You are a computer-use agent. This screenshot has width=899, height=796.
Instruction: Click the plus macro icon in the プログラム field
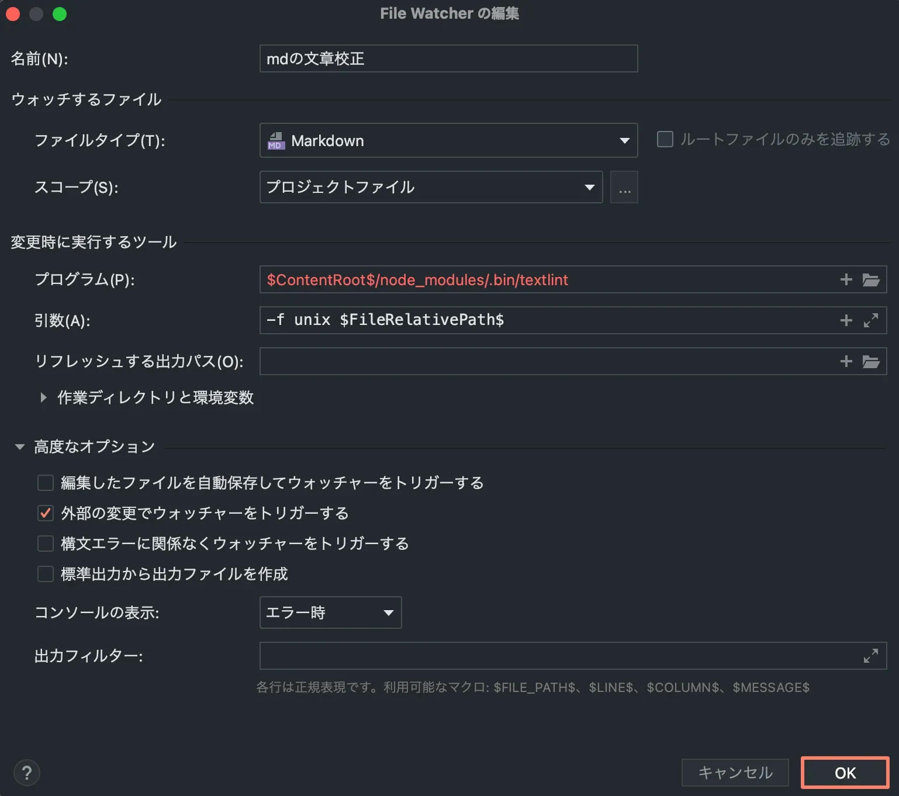pos(846,279)
